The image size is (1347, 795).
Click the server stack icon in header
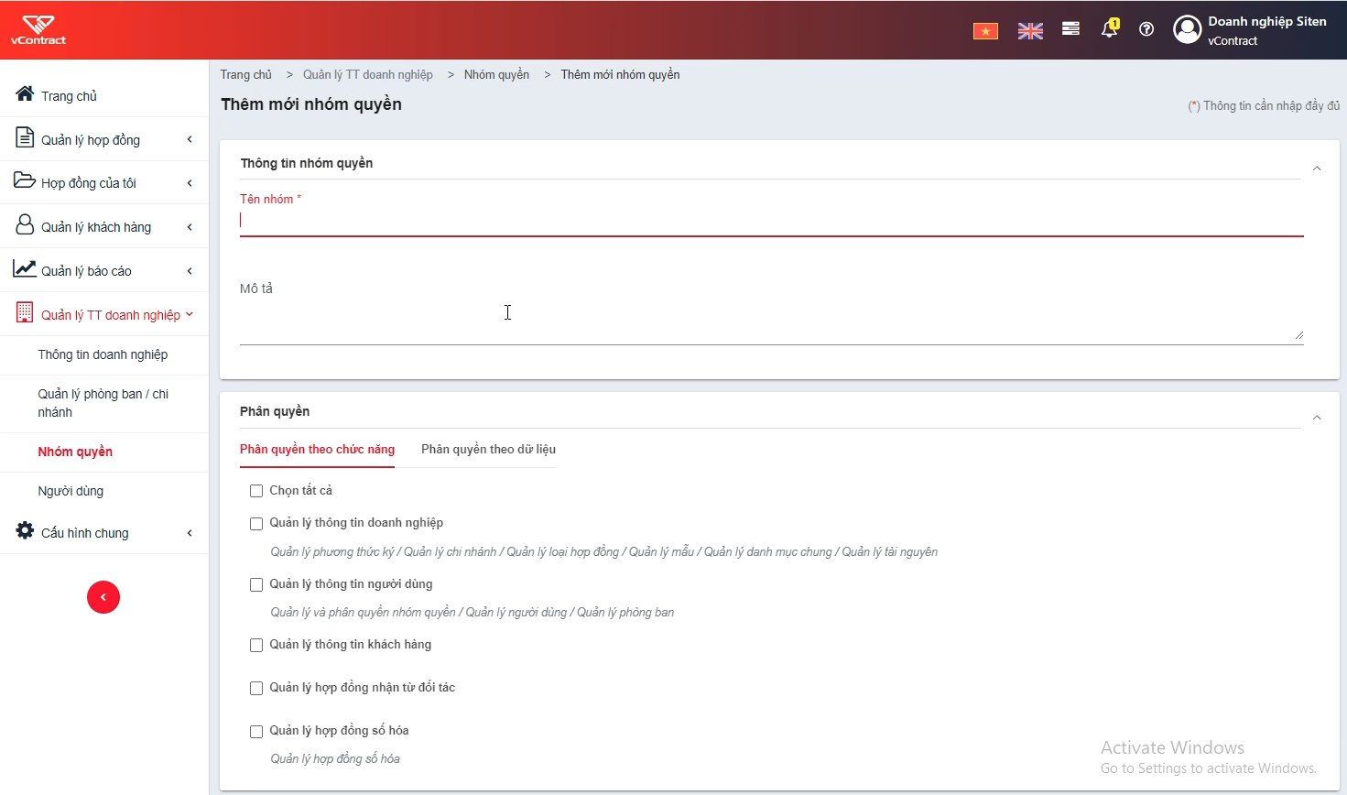(x=1070, y=29)
